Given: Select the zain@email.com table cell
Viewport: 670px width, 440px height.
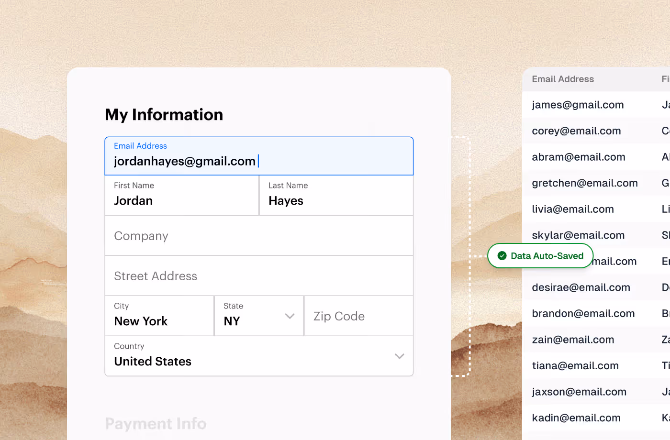Looking at the screenshot, I should coord(573,340).
